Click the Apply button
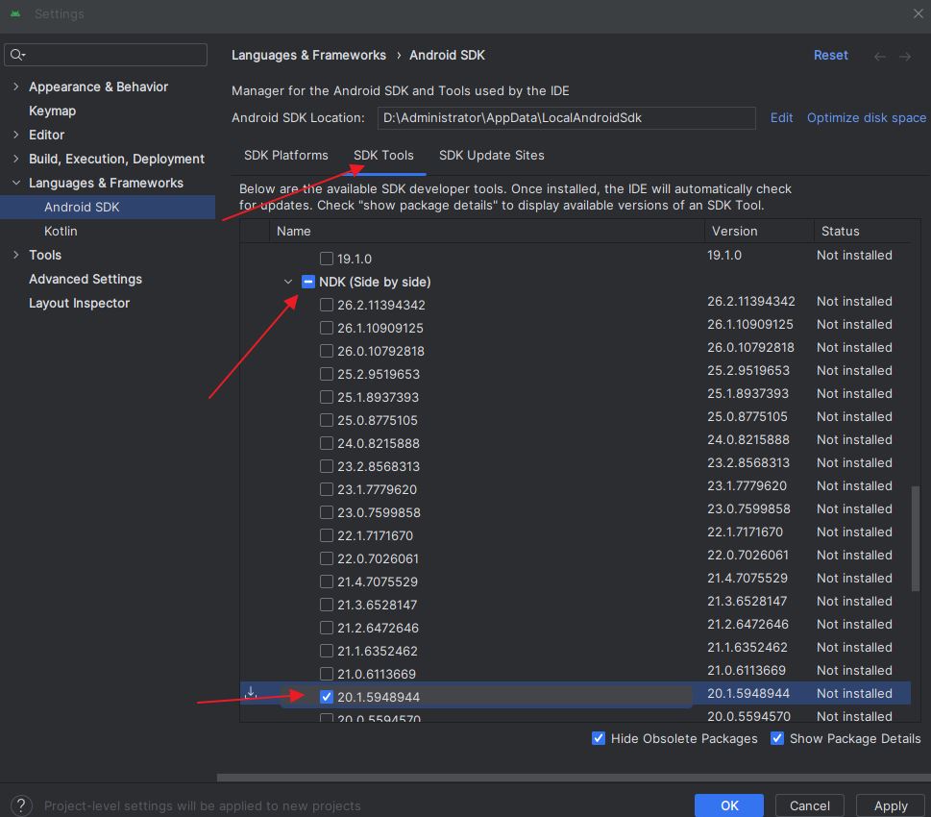931x817 pixels. click(x=890, y=805)
